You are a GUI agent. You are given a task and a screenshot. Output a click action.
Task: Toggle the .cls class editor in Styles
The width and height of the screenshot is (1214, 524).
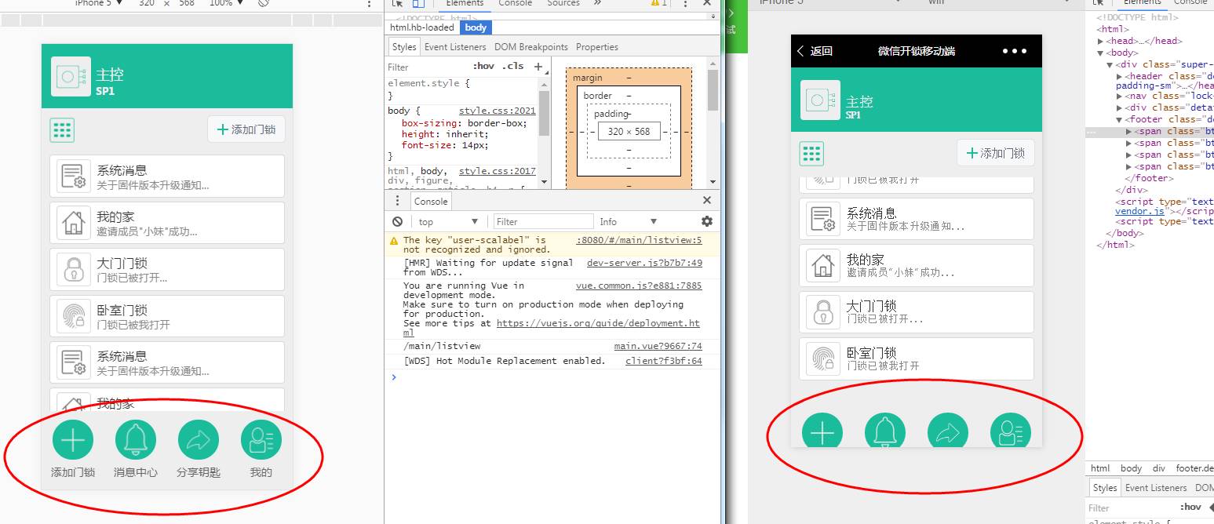513,67
